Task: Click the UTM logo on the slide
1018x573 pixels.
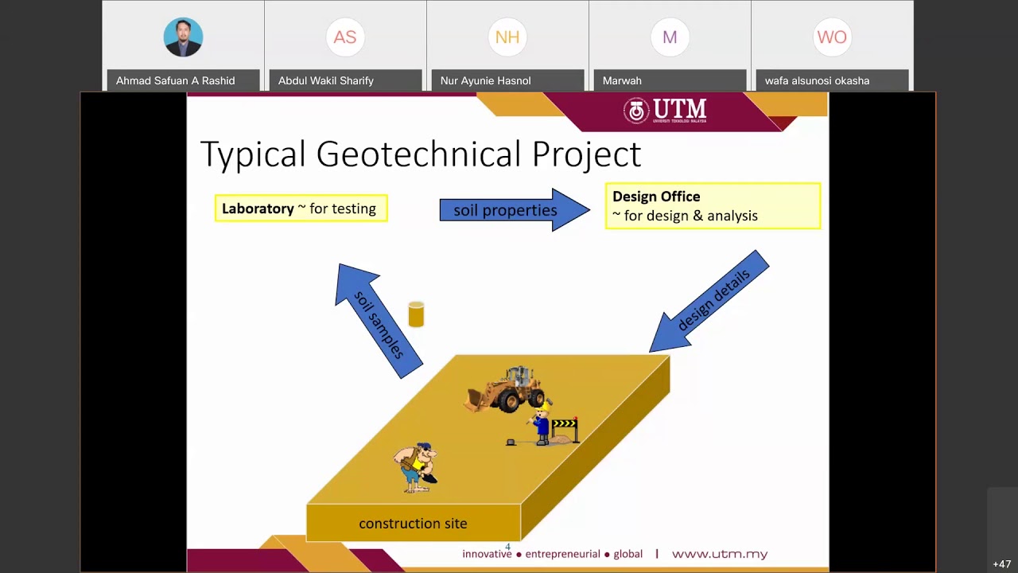Action: (665, 111)
